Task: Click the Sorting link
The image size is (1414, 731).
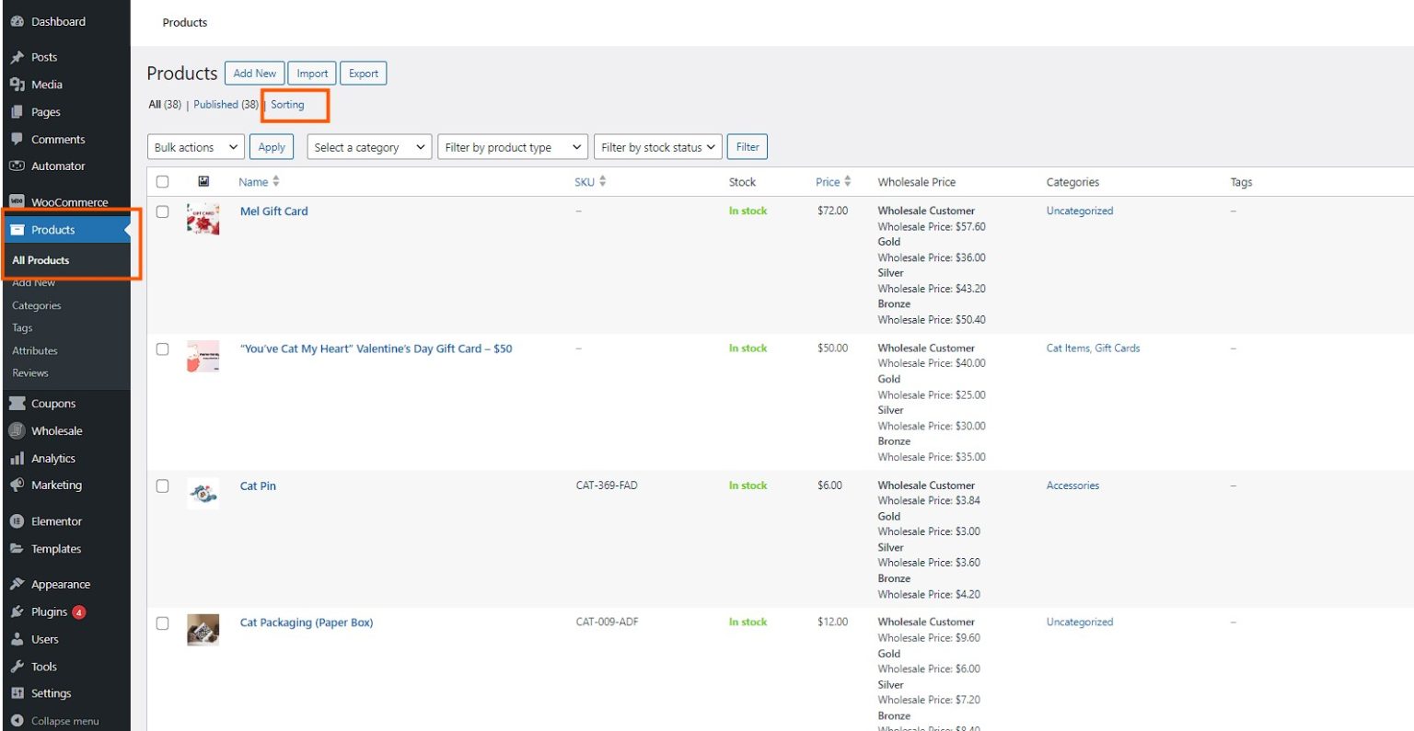Action: (x=286, y=104)
